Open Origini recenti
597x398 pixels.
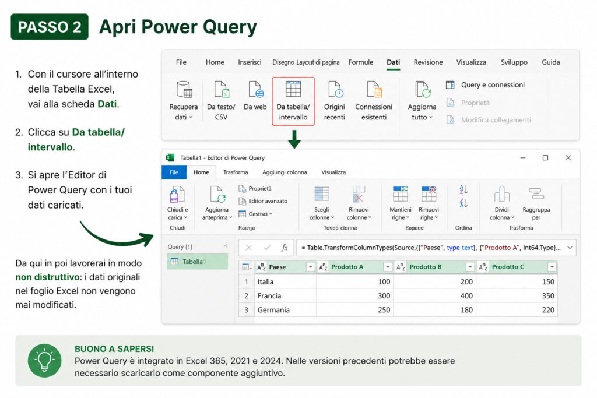pos(335,90)
